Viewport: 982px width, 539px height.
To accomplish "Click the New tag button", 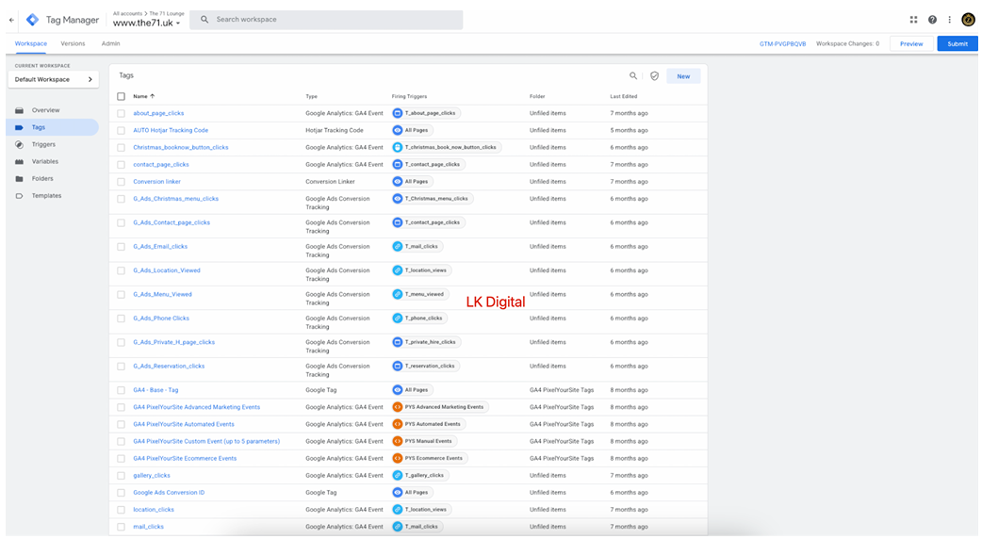I will pyautogui.click(x=683, y=76).
